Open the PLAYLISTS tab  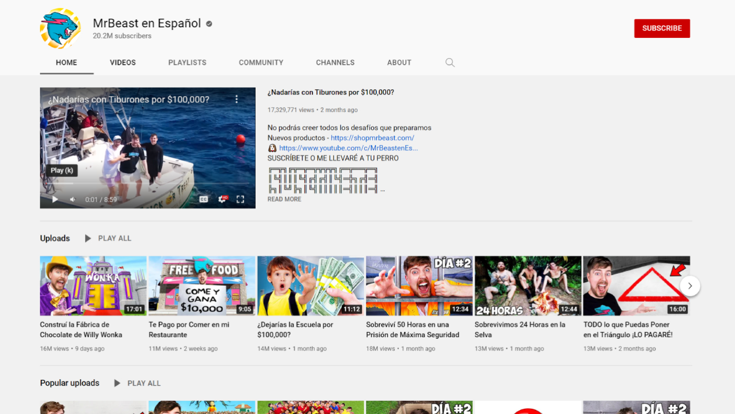(x=187, y=63)
